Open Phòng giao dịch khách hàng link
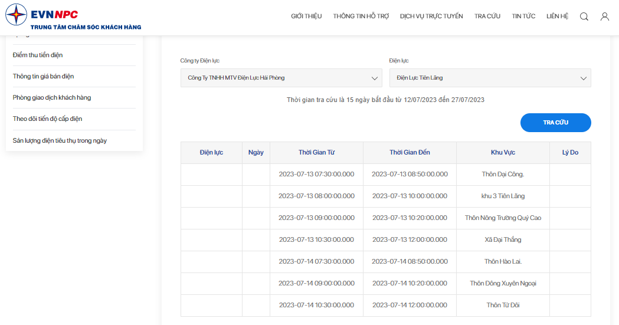 coord(52,97)
